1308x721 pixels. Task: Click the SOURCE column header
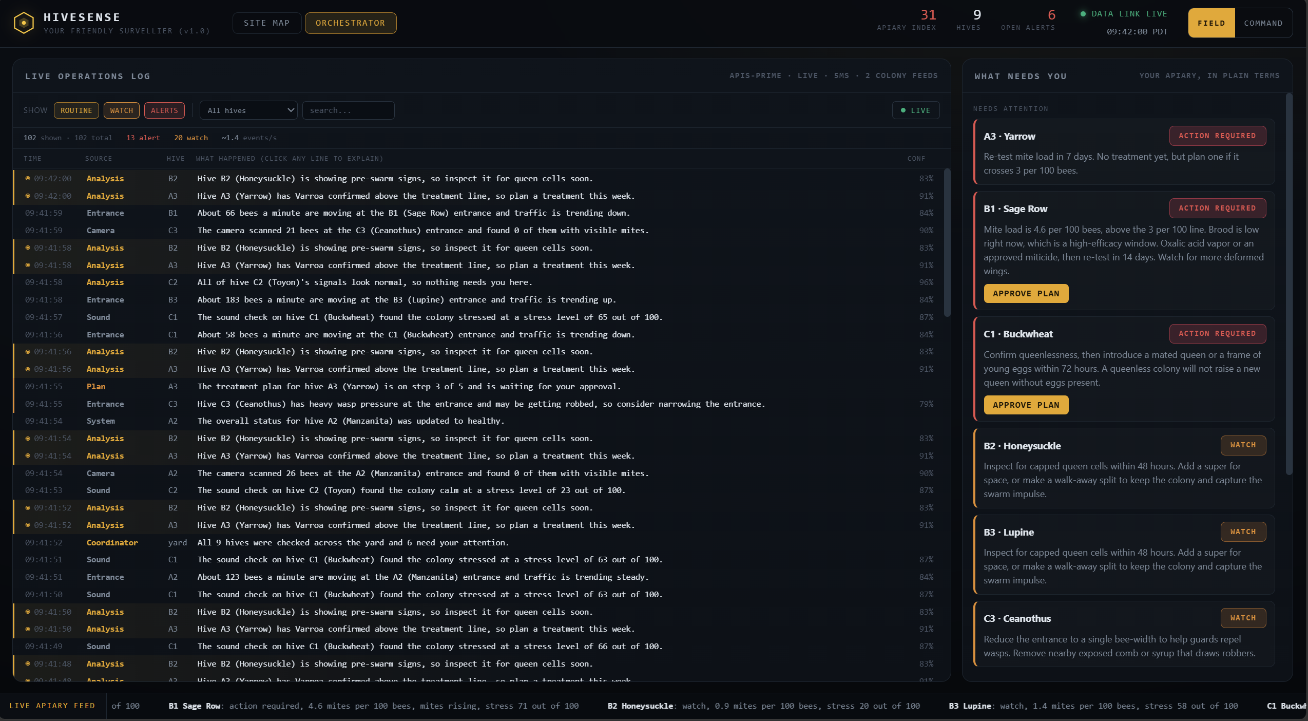99,159
